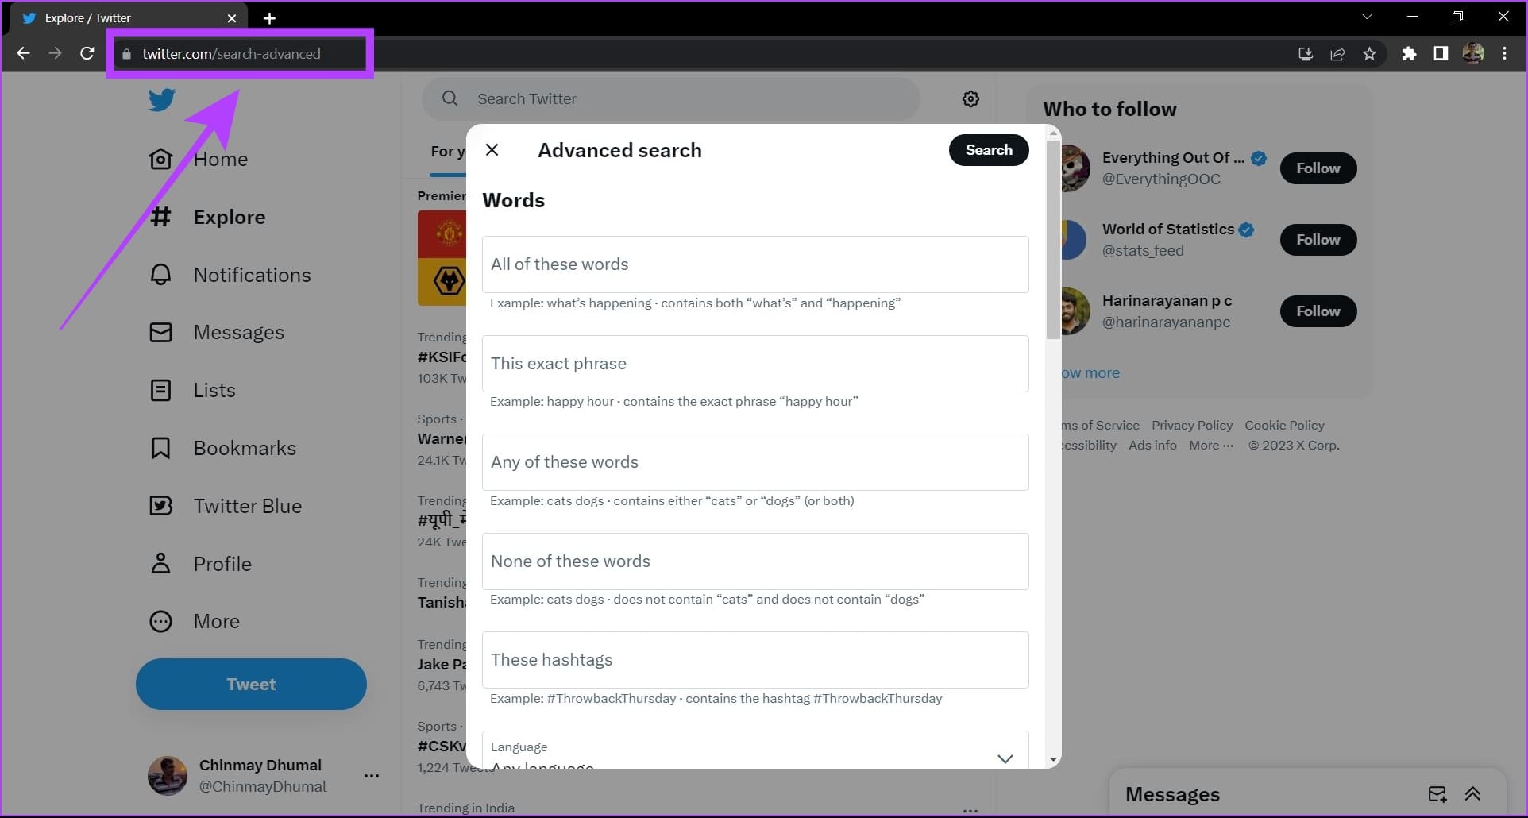Click the black Search button
1528x818 pixels.
tap(989, 150)
